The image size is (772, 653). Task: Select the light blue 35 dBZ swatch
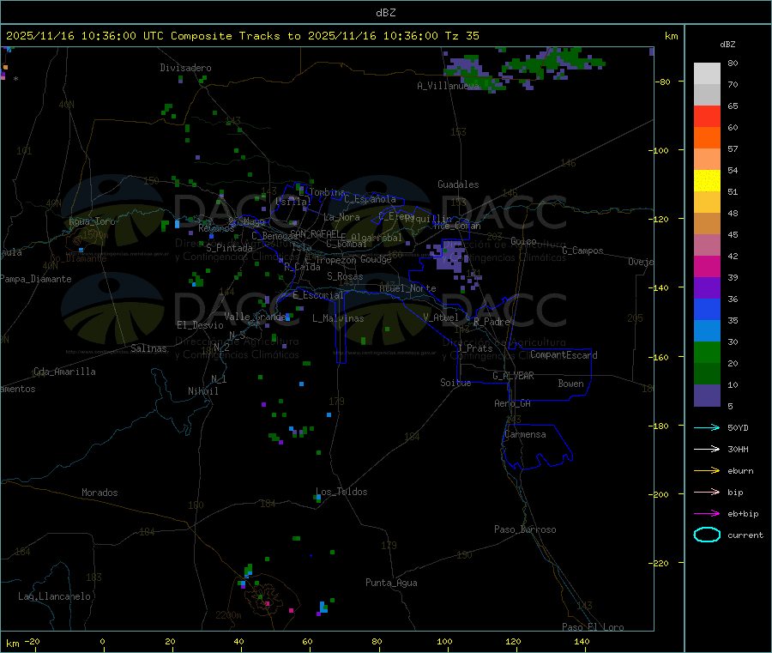[707, 331]
